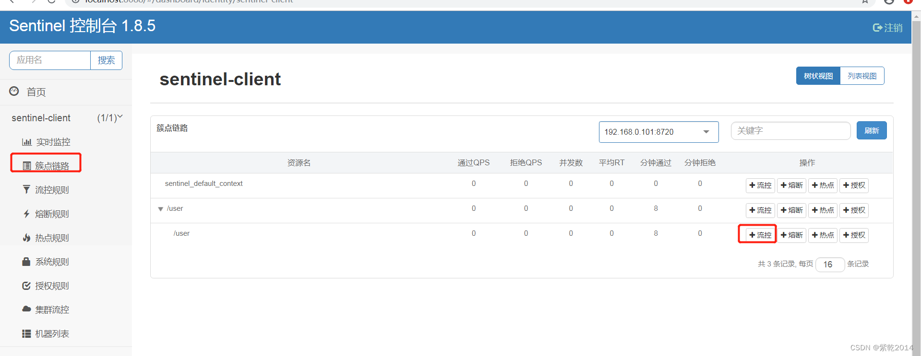Click the lightning bolt icon for 熔断规则
921x356 pixels.
point(26,214)
